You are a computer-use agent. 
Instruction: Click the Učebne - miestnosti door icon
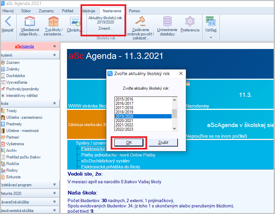[x=3, y=131]
